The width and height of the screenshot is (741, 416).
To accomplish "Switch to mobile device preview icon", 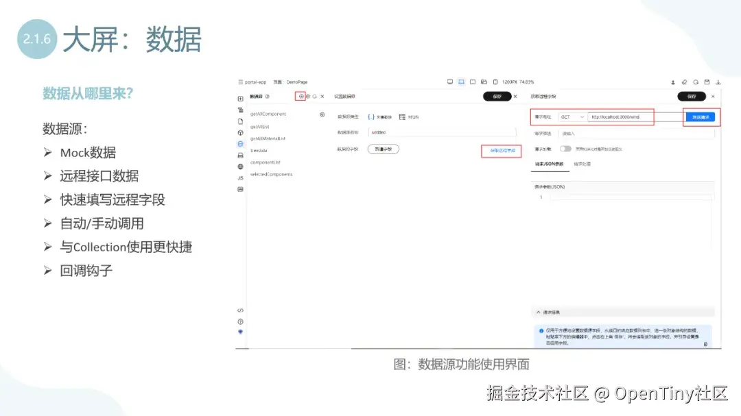I will [x=494, y=81].
